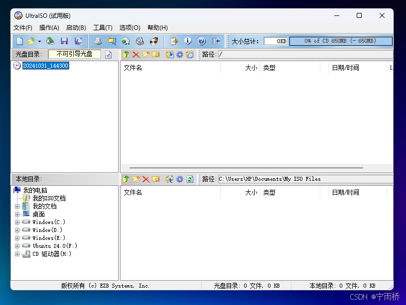Click the Open file folder icon
Image resolution: width=406 pixels, height=305 pixels.
[x=31, y=41]
